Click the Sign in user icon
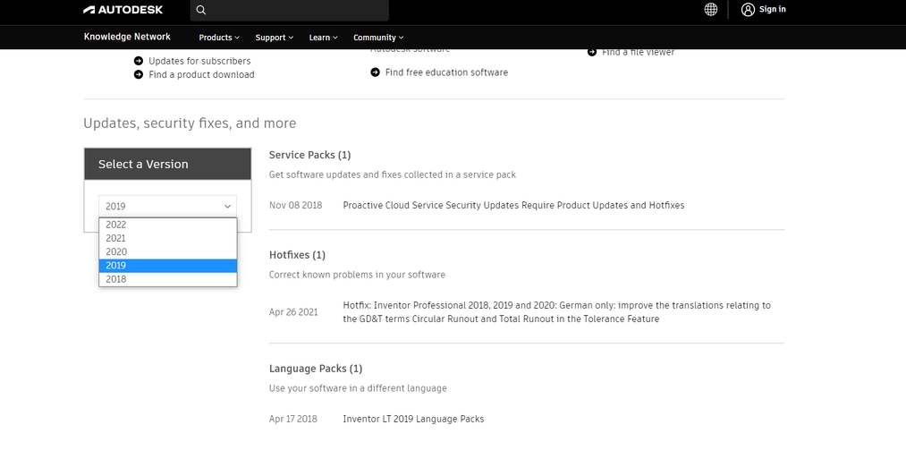This screenshot has width=906, height=459. click(x=748, y=9)
